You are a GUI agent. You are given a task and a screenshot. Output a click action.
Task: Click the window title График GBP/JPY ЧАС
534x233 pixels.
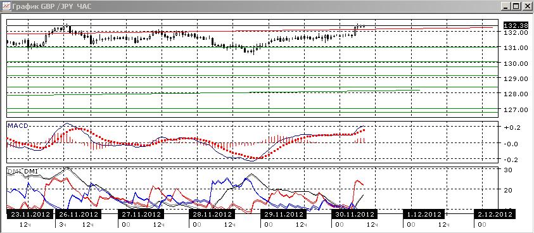pyautogui.click(x=51, y=6)
